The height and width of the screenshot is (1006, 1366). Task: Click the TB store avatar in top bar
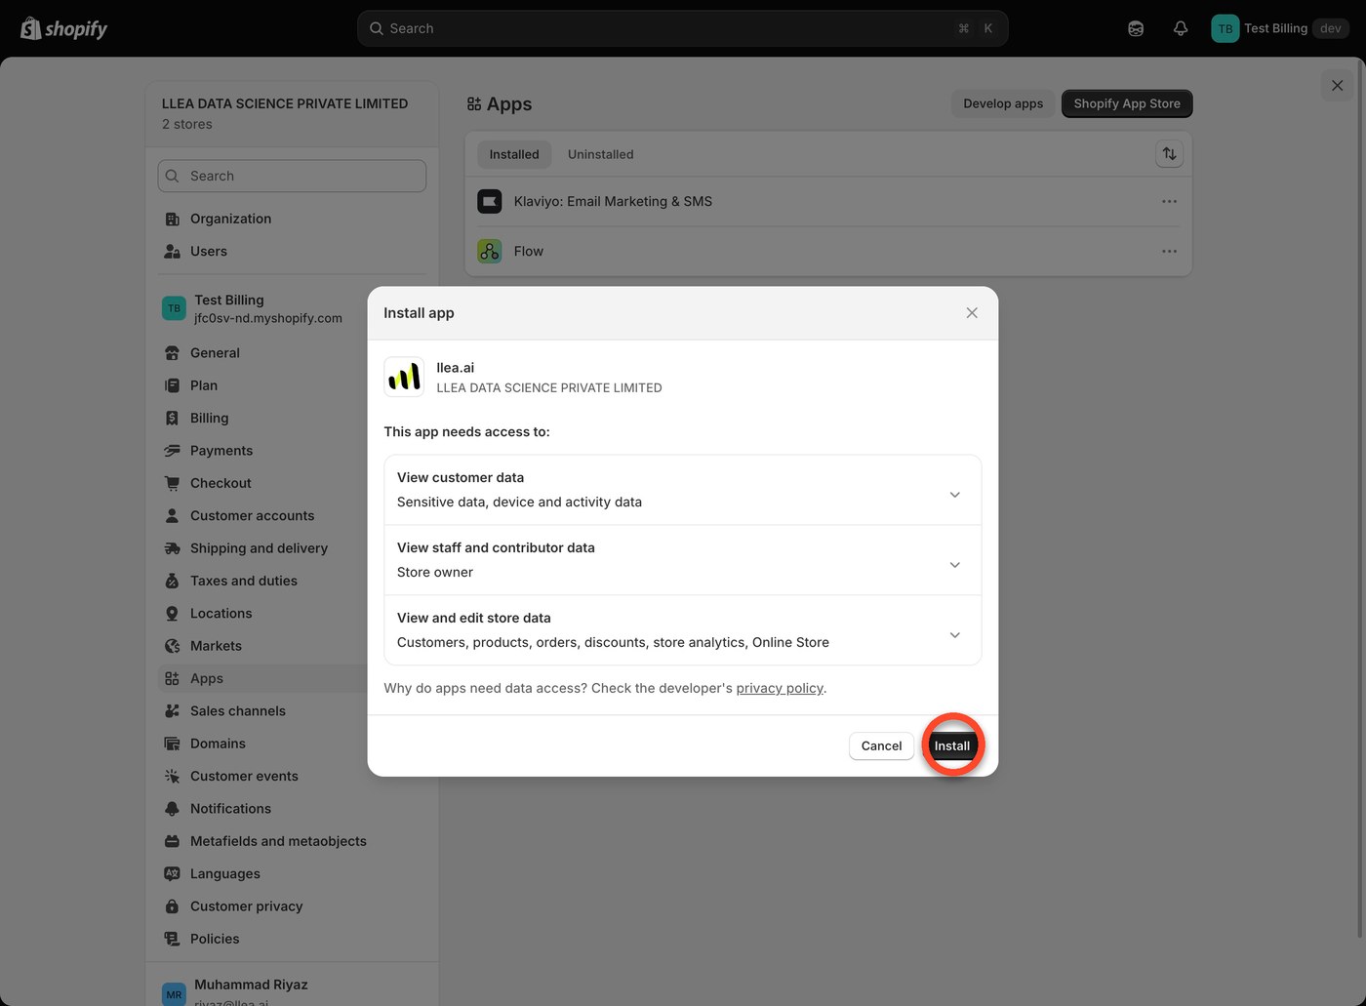point(1225,28)
